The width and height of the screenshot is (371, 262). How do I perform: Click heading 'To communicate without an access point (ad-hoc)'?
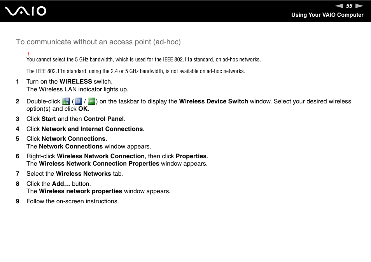[98, 42]
